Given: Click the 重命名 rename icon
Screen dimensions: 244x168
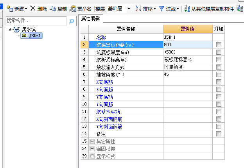Looking at the screenshot, I should click(x=72, y=9).
